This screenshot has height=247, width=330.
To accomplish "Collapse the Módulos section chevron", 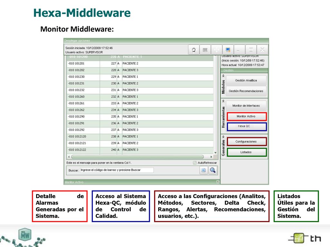I will click(x=223, y=76).
